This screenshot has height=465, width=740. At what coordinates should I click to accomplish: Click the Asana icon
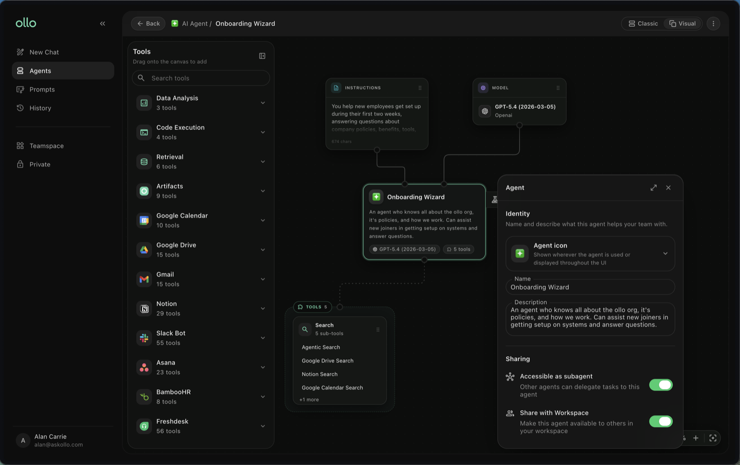(144, 367)
